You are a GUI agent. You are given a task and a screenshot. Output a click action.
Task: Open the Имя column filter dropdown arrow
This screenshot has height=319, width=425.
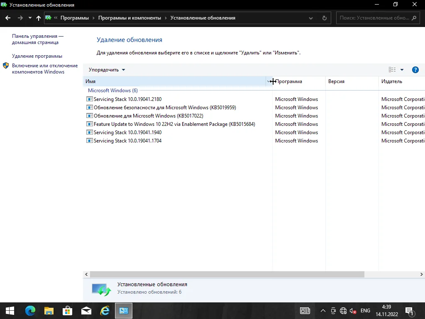(x=269, y=81)
